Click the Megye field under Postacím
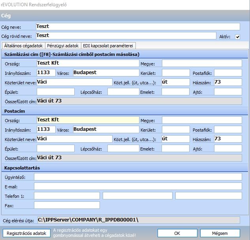250x240 pixels. [x=202, y=120]
